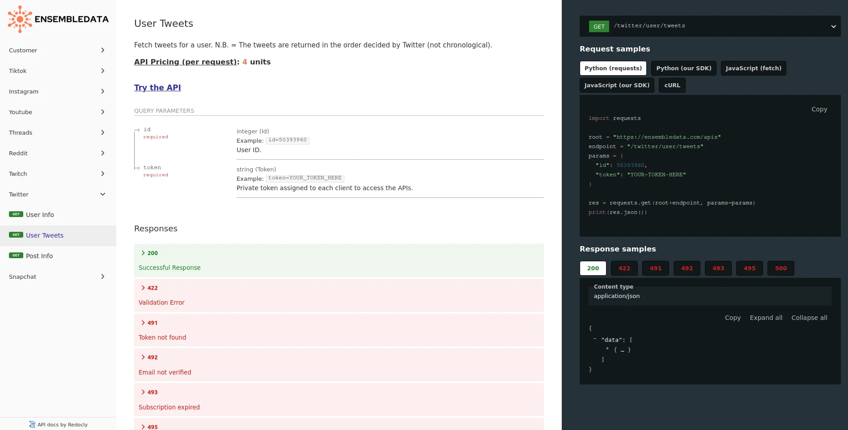Expand the Reddit sidebar section
This screenshot has height=430, width=848.
58,153
